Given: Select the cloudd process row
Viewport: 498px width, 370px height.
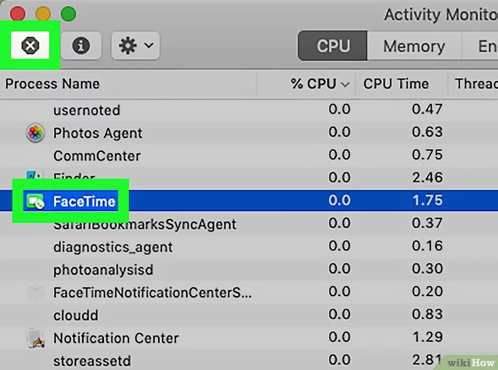Looking at the screenshot, I should [249, 315].
